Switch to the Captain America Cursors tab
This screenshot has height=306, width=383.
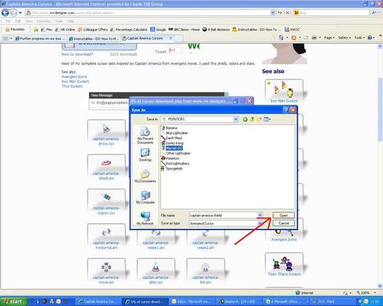[145, 38]
